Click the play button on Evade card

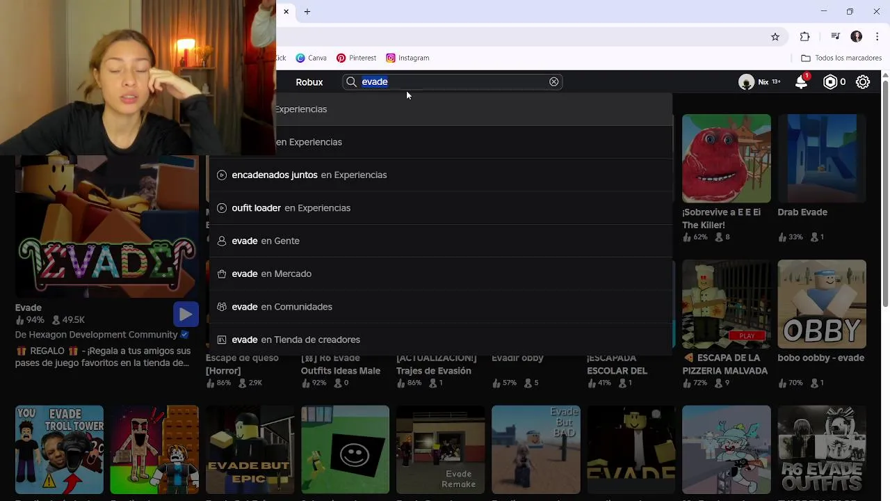click(x=186, y=315)
